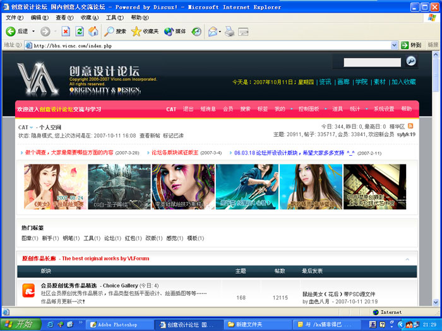Collapse the 原创作品长廊 section arrow
Screen dimensions: 442x331
coord(407,259)
